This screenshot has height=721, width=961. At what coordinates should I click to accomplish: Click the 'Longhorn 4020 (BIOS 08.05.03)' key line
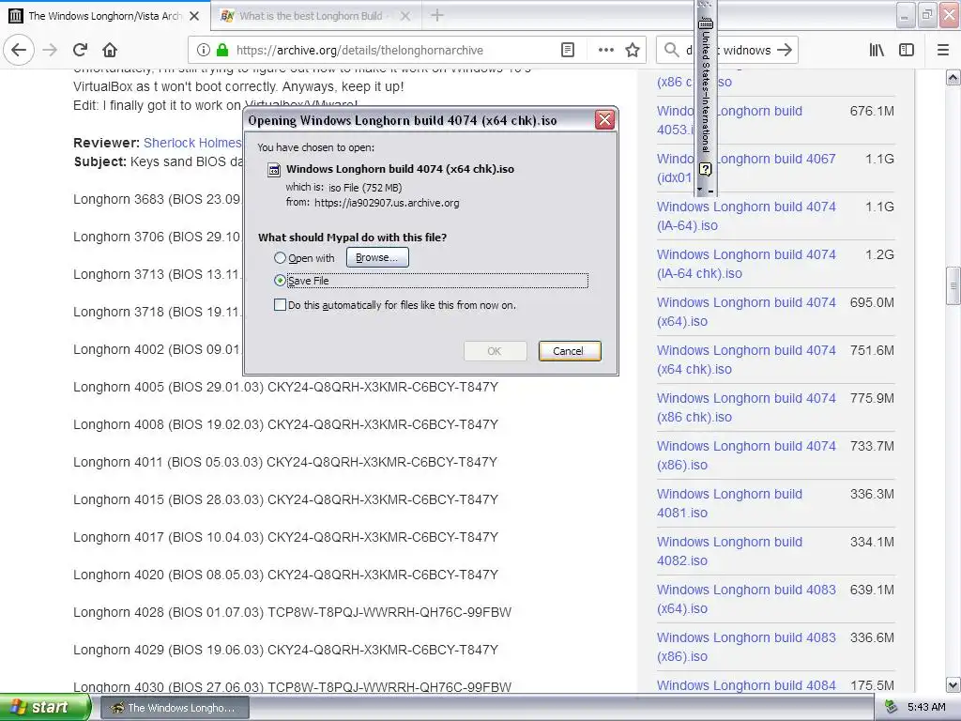(285, 575)
